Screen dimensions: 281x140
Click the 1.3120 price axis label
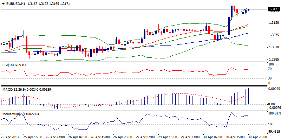click(x=273, y=23)
